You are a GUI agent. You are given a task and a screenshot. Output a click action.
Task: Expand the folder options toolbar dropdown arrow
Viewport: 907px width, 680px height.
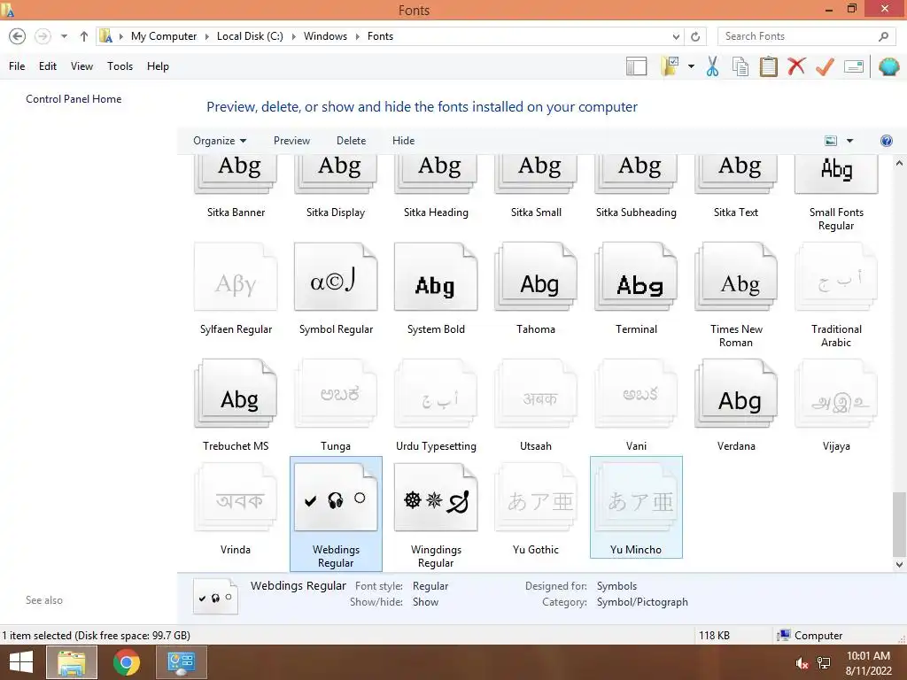pos(691,66)
